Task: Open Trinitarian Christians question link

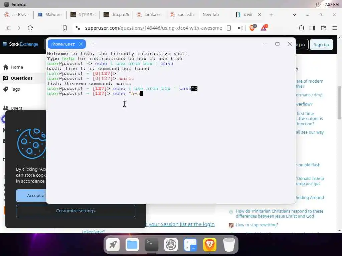Action: point(280,214)
